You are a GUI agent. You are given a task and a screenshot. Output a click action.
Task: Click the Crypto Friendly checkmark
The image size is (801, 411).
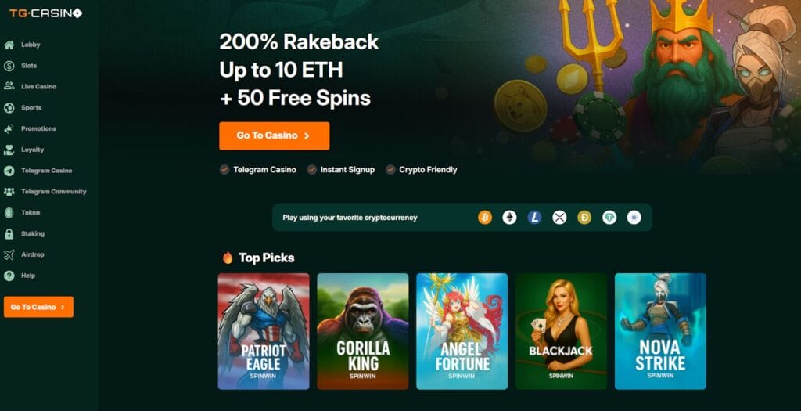[x=390, y=170]
